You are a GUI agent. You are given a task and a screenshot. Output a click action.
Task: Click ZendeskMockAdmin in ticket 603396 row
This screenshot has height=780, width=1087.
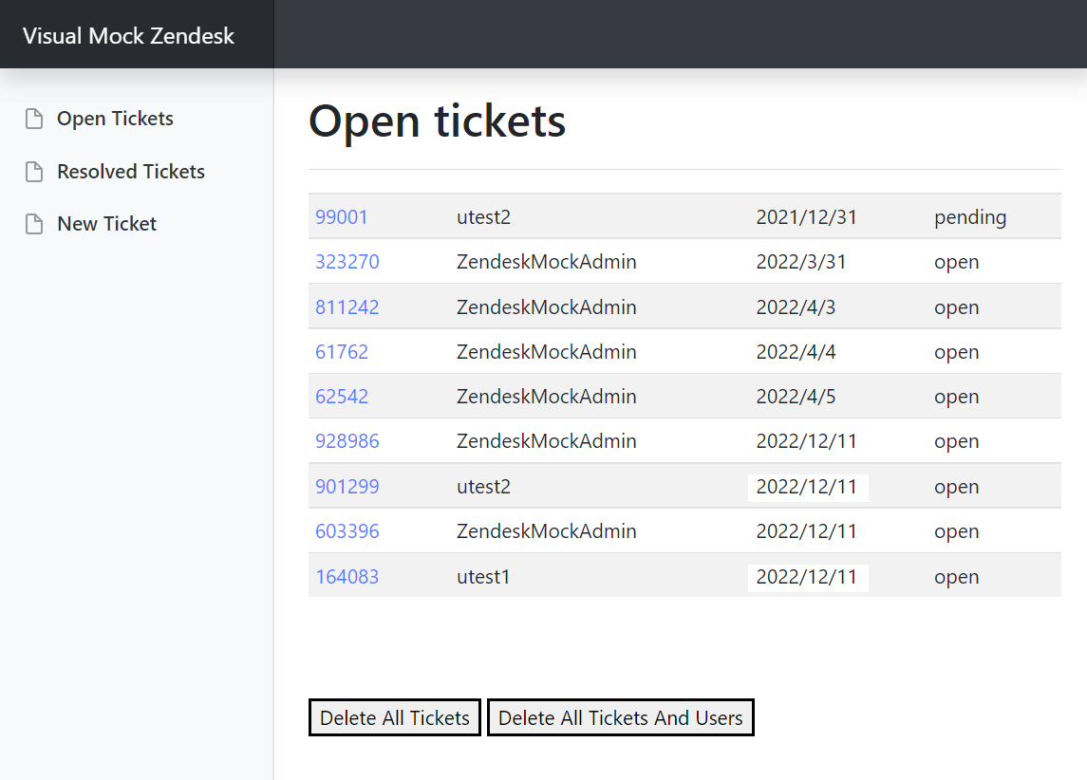(546, 531)
